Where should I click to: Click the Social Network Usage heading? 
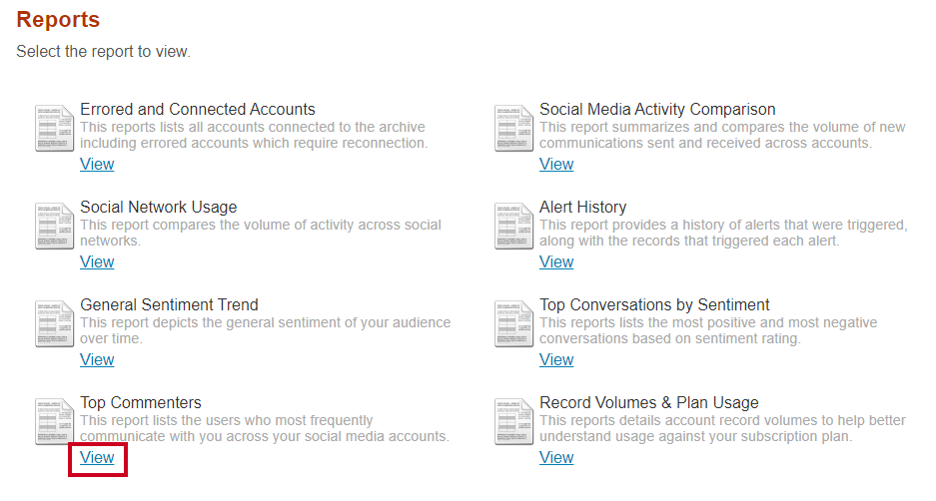pos(159,207)
